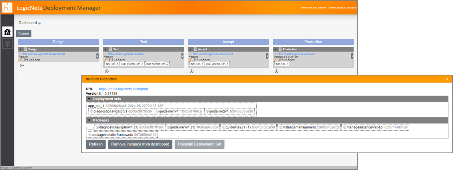Select guideline2v1 (1) in Packages
The width and height of the screenshot is (453, 170).
click(x=248, y=127)
